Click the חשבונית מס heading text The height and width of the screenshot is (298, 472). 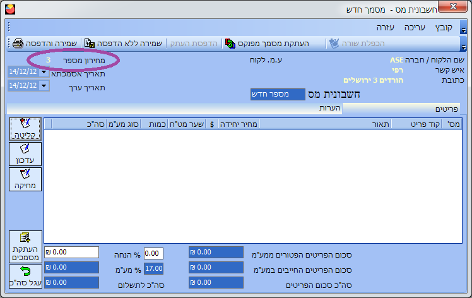click(334, 94)
